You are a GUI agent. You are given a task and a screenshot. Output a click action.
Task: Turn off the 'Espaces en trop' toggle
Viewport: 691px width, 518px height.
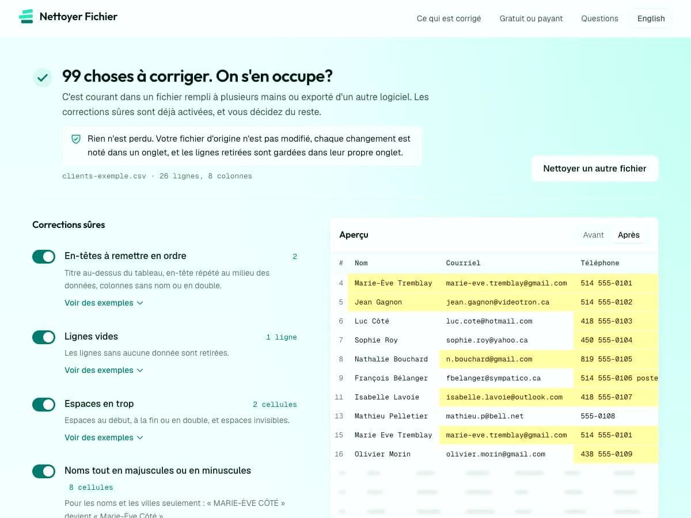pos(44,405)
